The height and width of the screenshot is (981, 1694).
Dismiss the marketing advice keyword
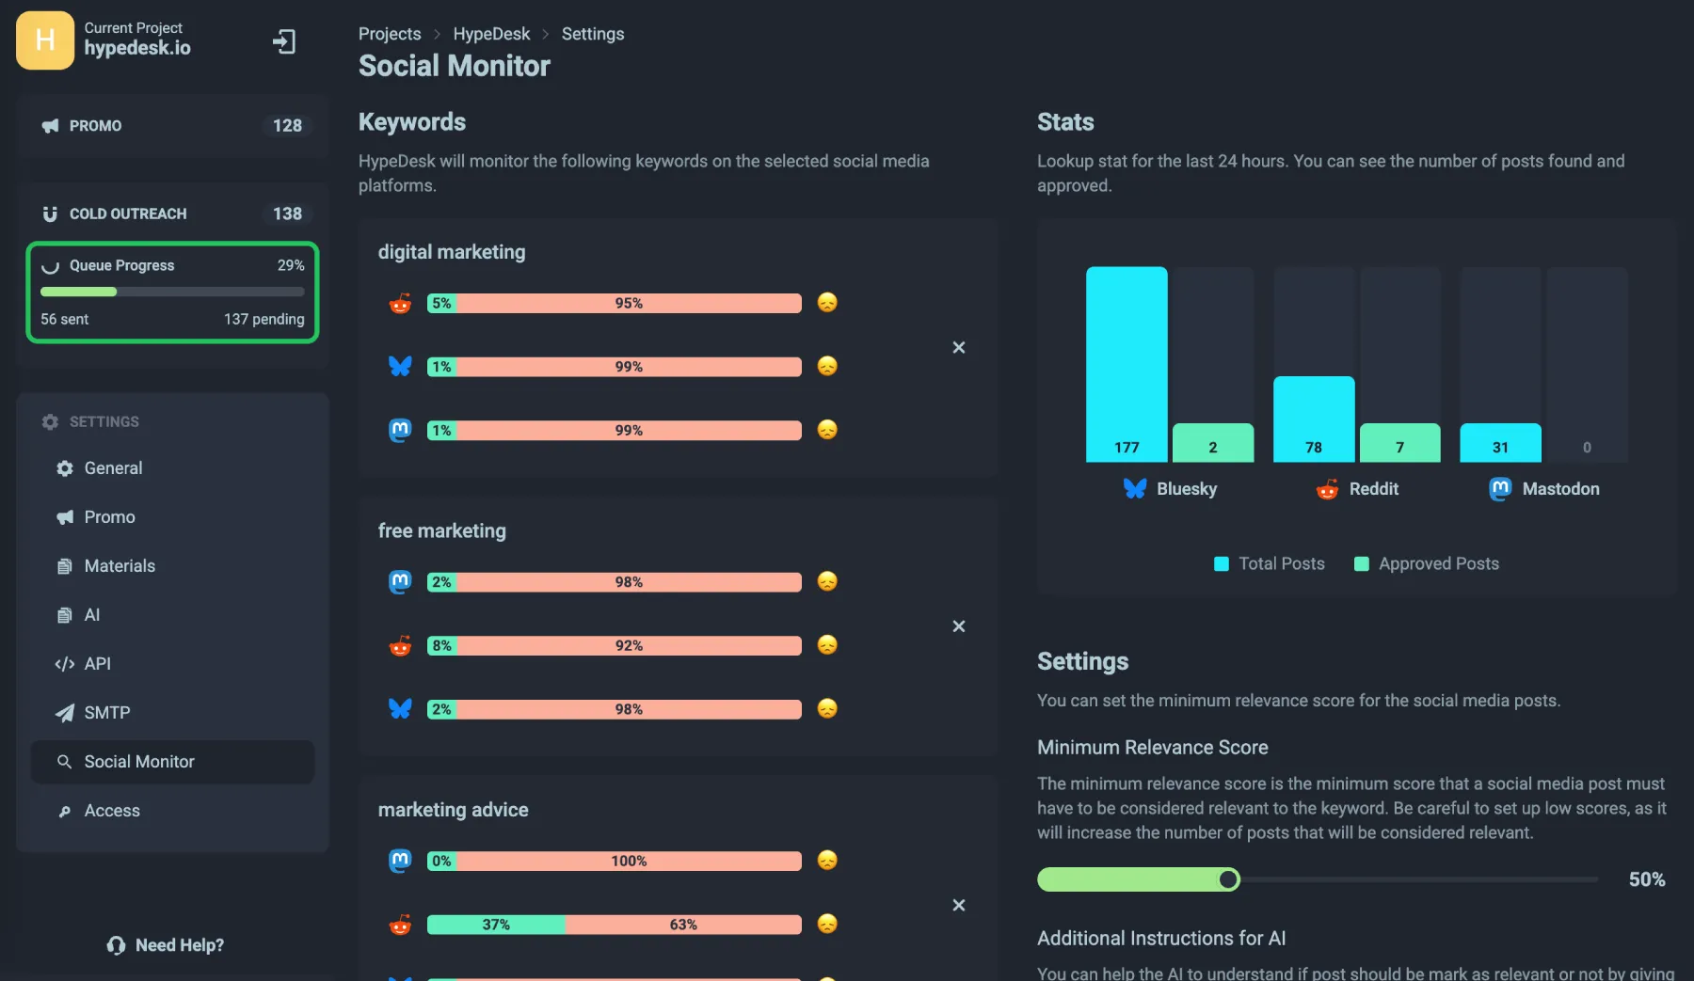point(958,905)
